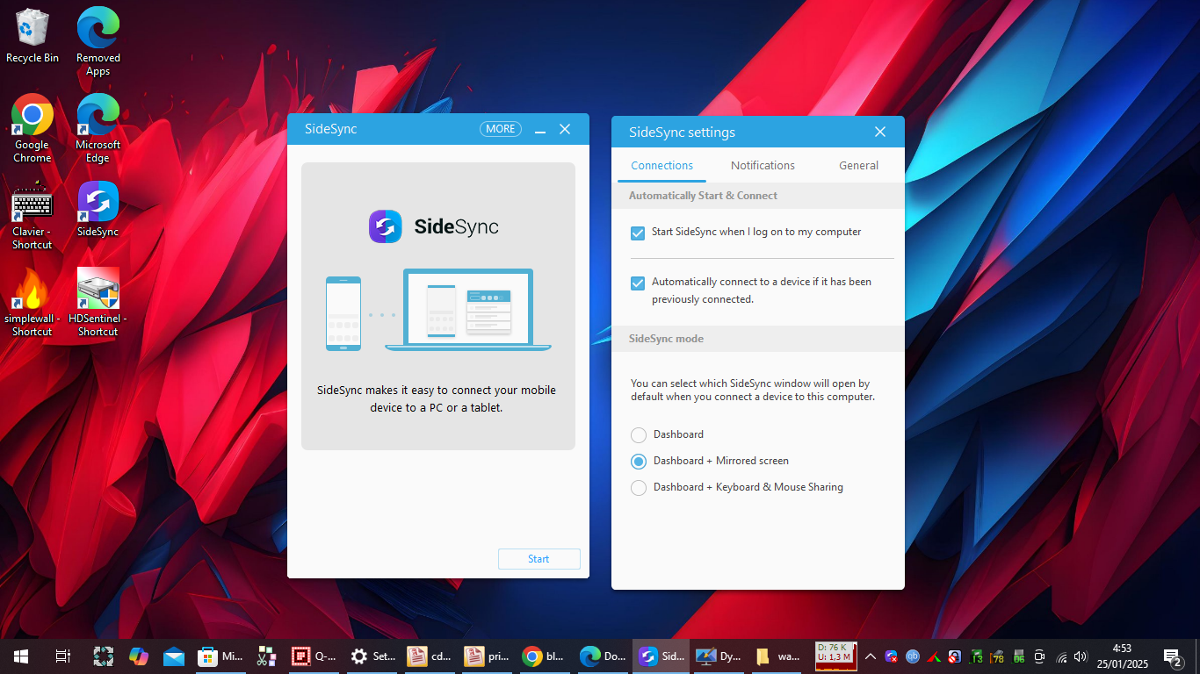Click SideSync taskbar button
Screen dimensions: 1200x674
pos(661,656)
